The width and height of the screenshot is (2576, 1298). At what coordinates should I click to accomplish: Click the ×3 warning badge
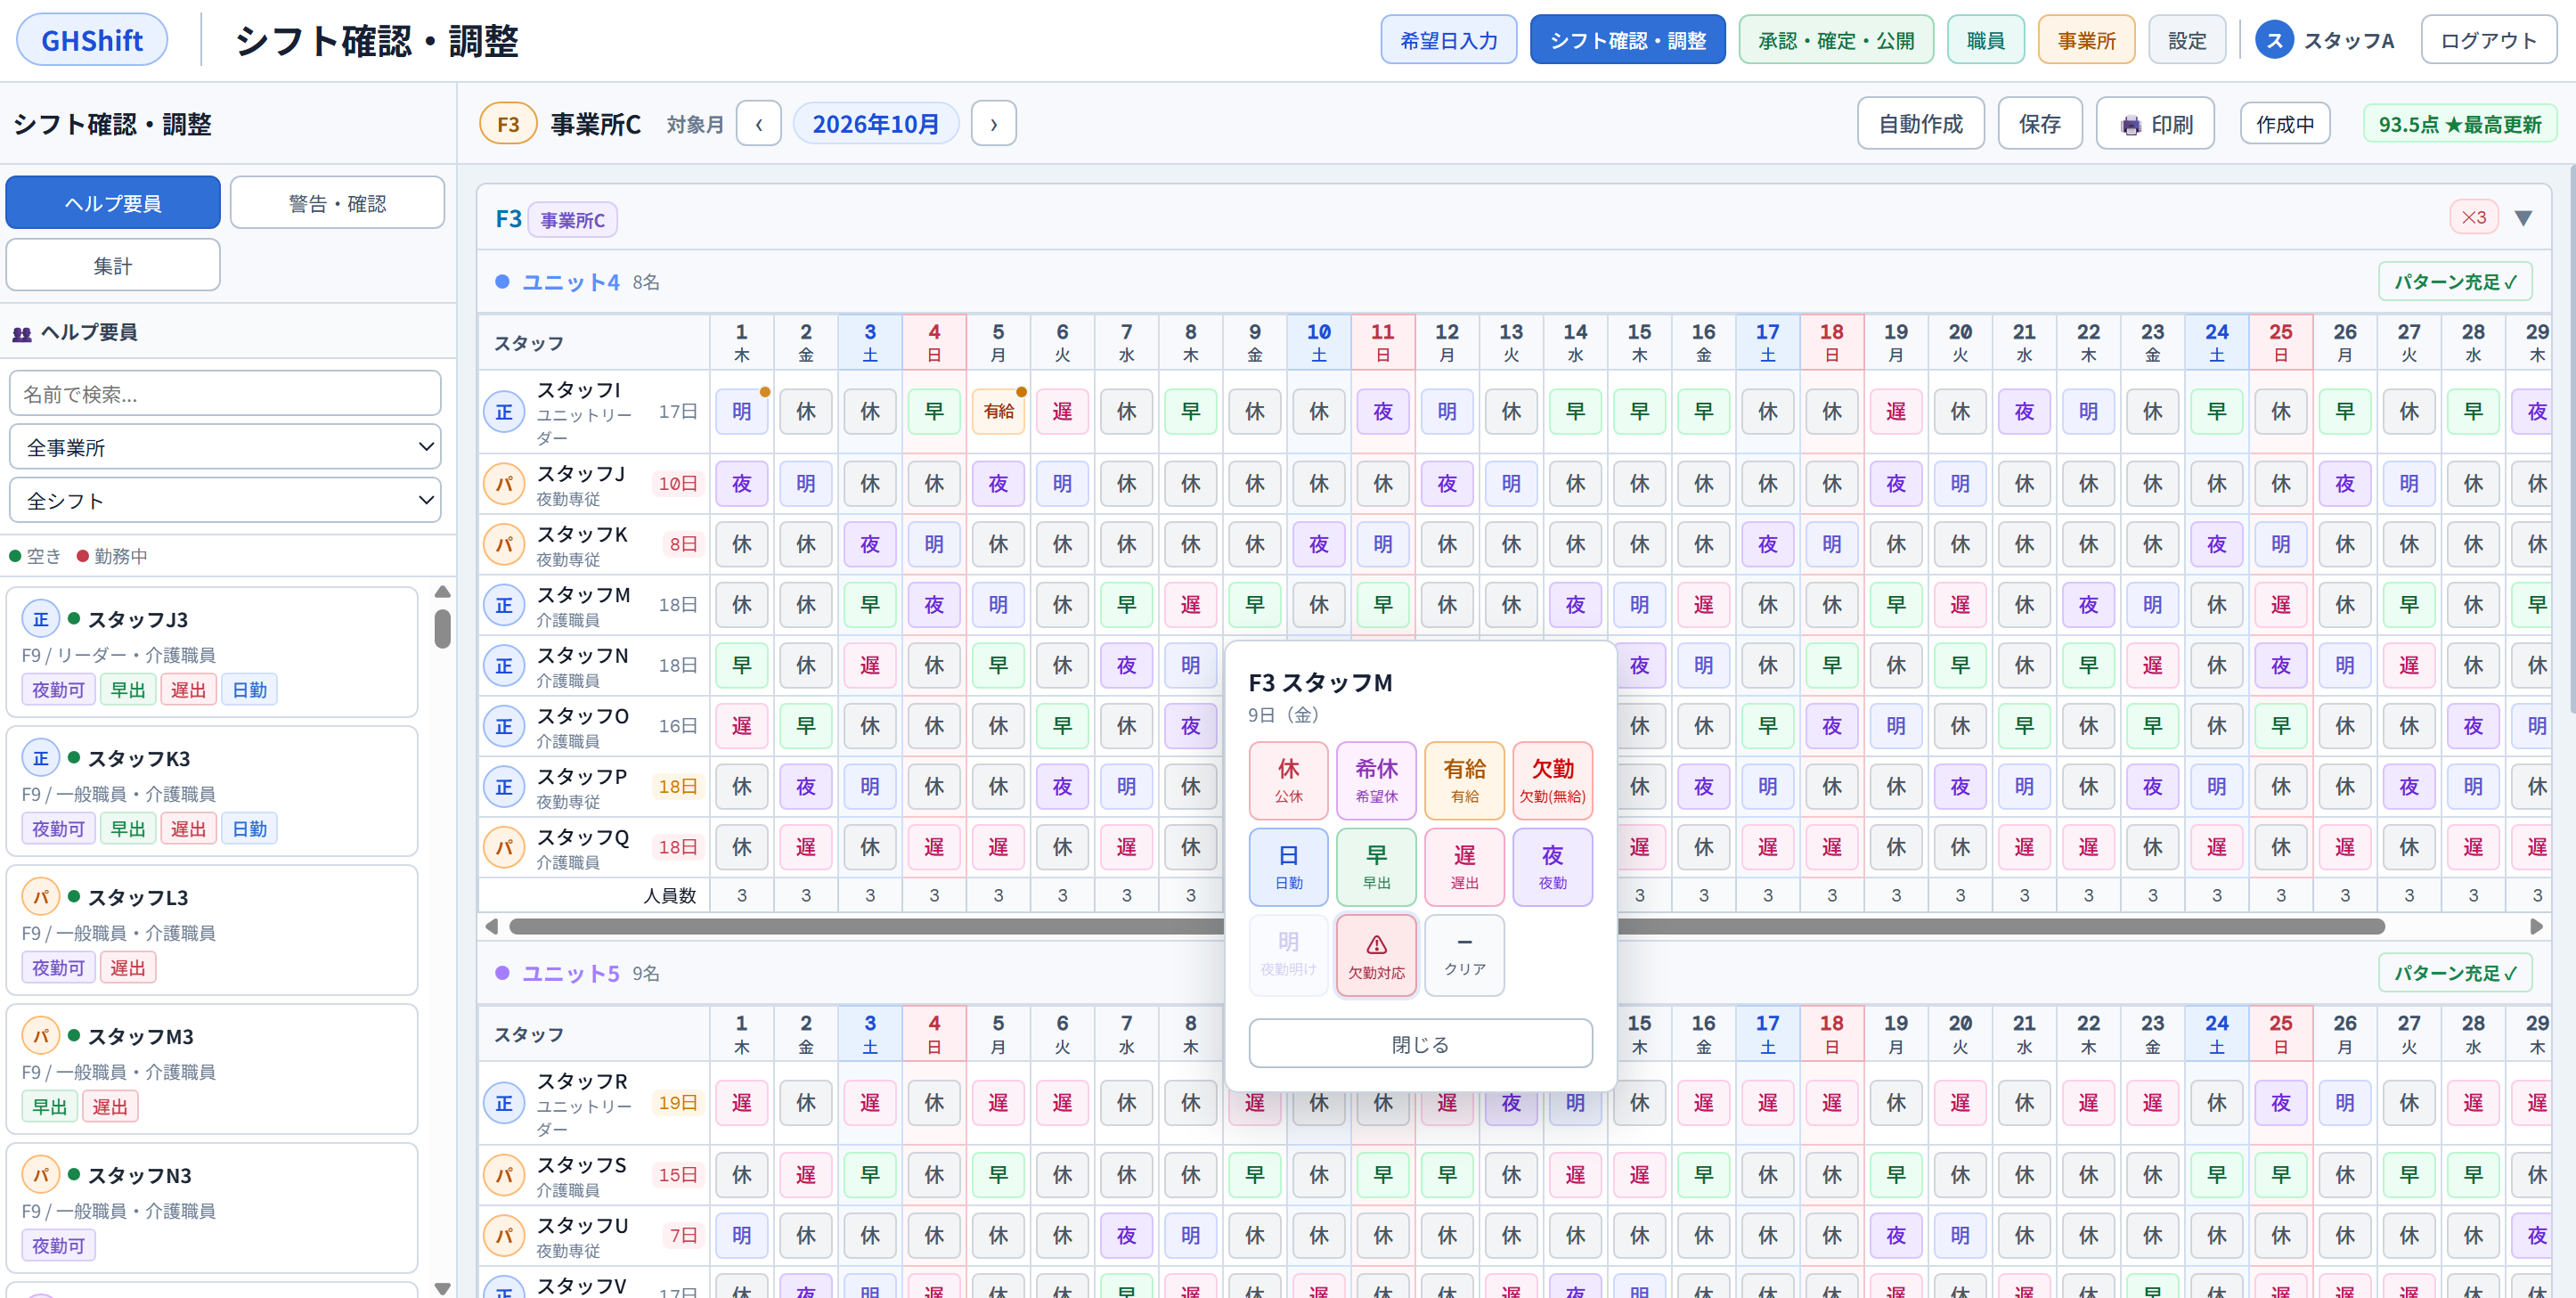[2474, 217]
